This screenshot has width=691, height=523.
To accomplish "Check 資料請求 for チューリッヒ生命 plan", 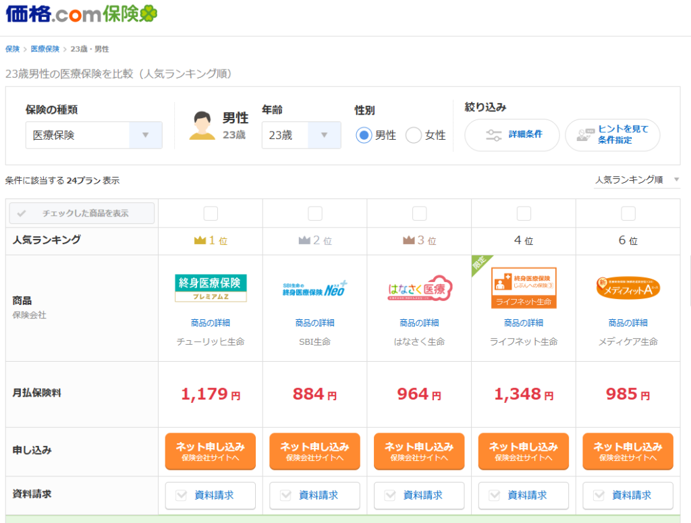I will (211, 496).
